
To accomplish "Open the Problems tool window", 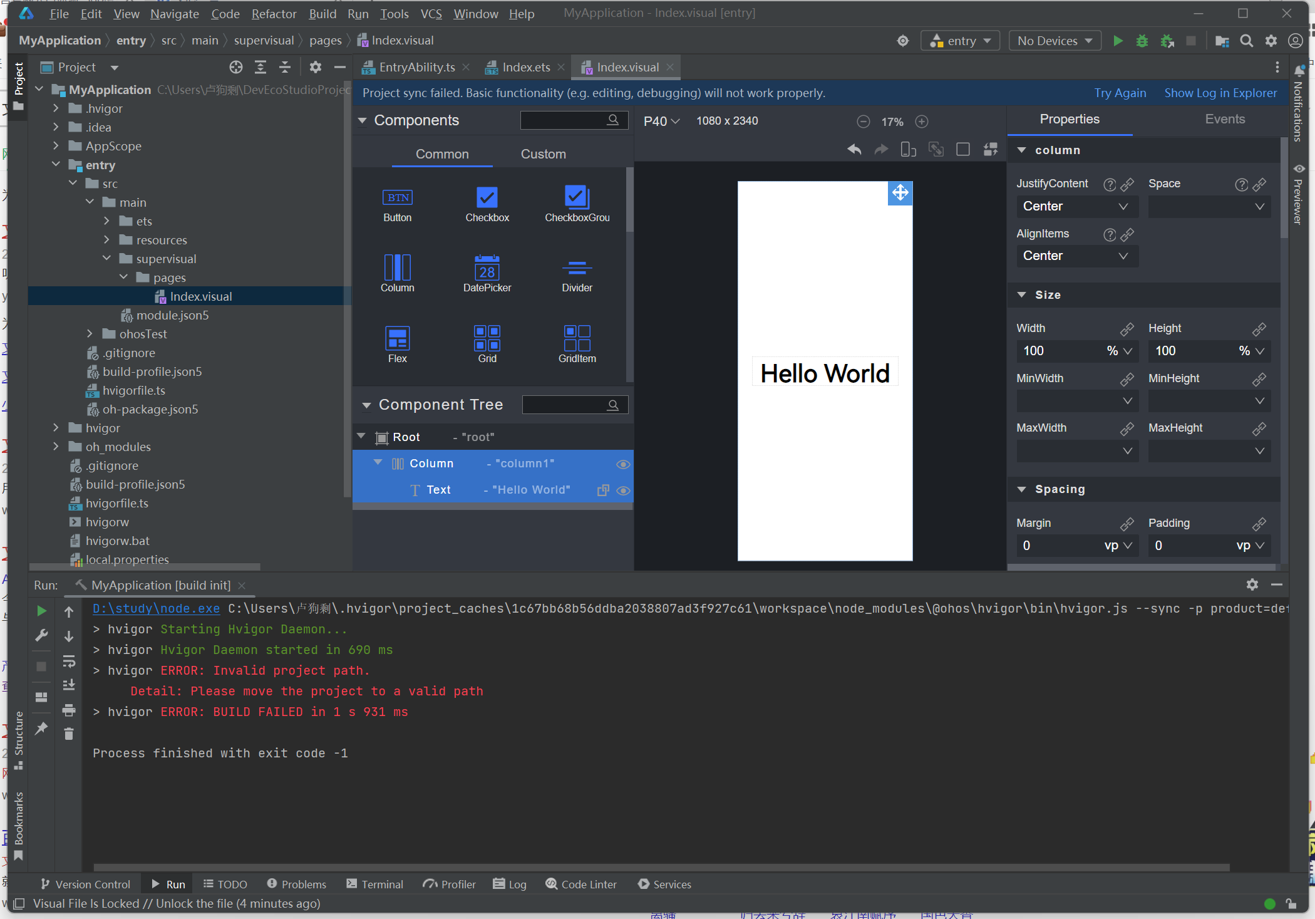I will (296, 884).
